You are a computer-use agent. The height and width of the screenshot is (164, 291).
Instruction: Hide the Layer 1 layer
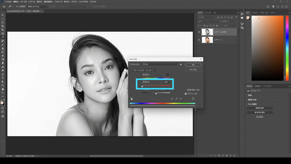pyautogui.click(x=199, y=40)
